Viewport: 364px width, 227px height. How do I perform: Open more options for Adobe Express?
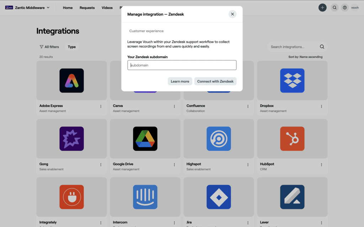click(x=101, y=106)
